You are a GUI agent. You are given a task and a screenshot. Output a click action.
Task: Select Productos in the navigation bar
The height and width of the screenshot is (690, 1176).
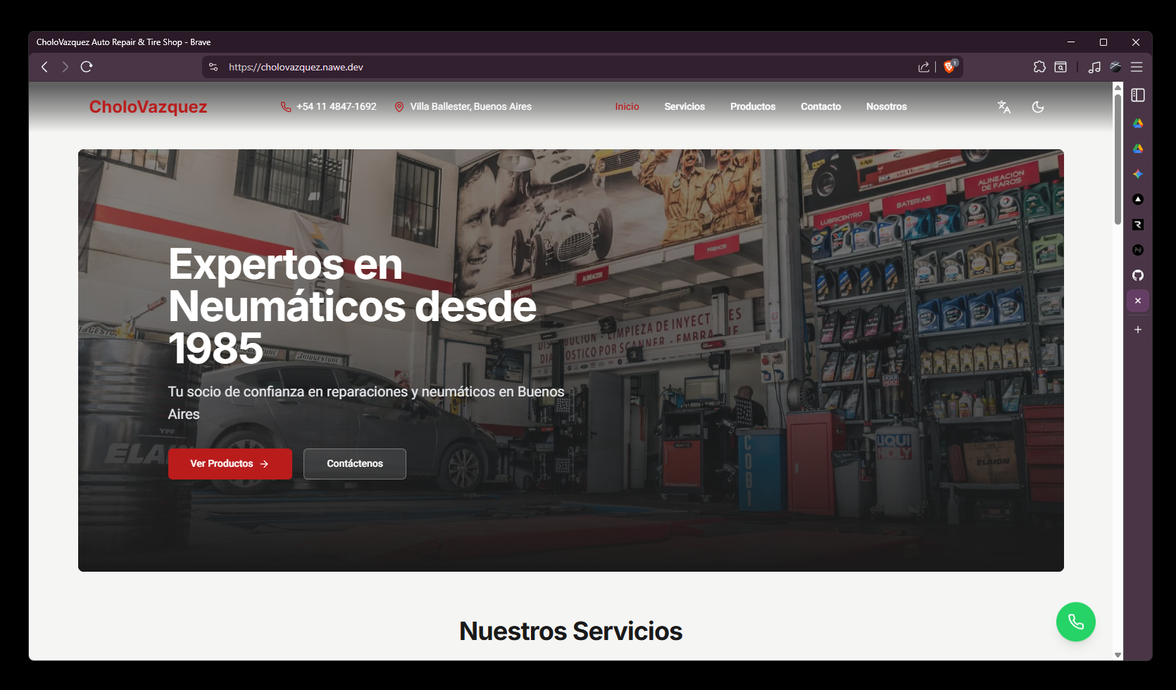point(753,107)
